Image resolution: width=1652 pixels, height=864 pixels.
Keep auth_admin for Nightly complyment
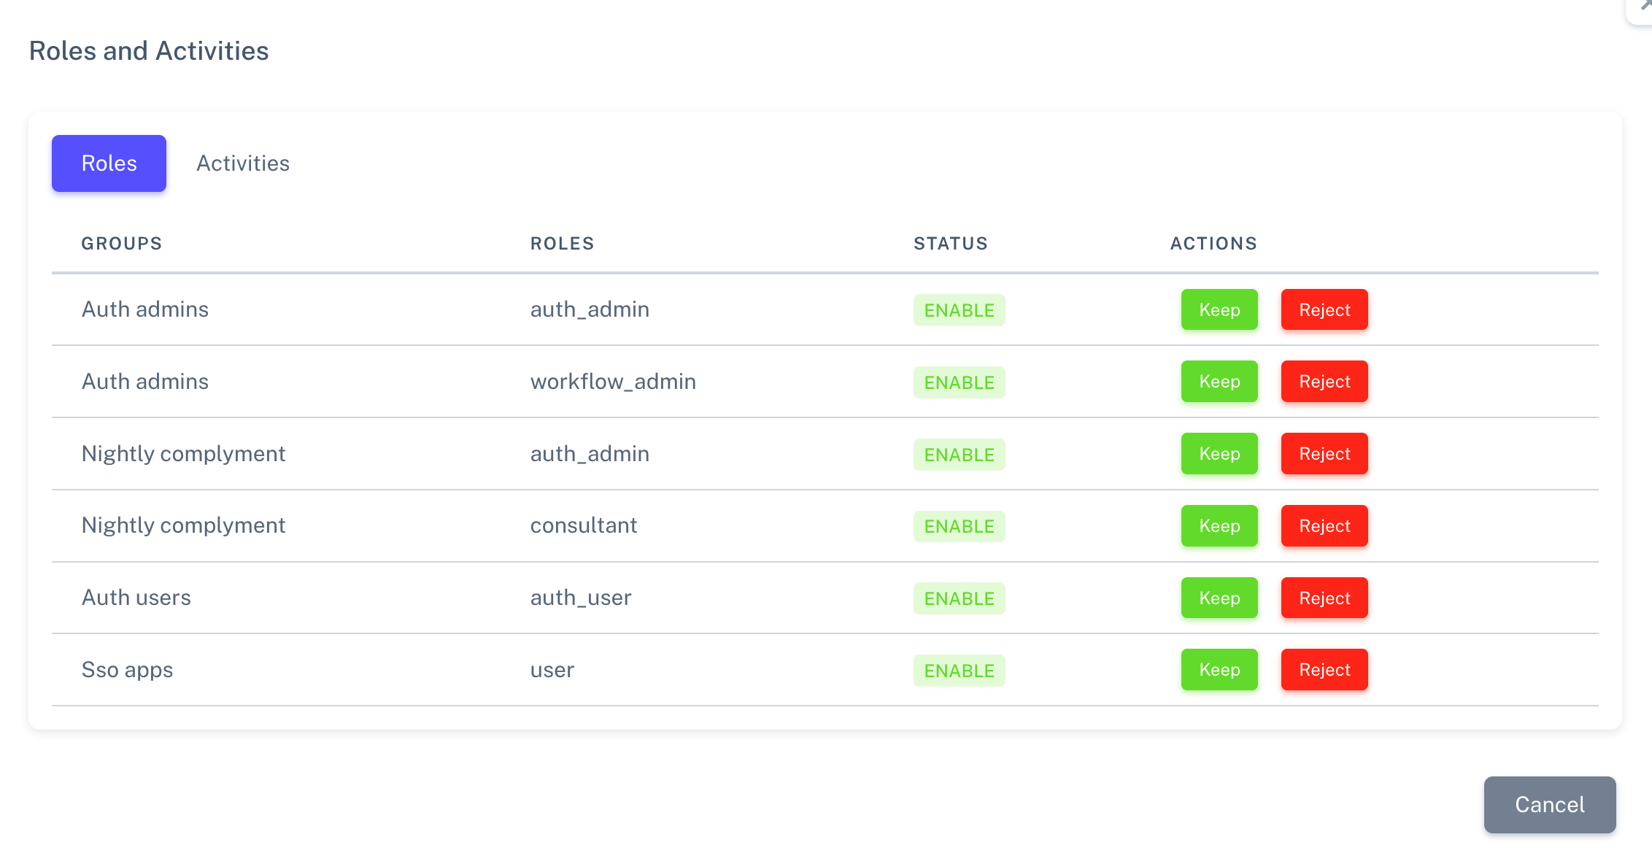pyautogui.click(x=1219, y=454)
